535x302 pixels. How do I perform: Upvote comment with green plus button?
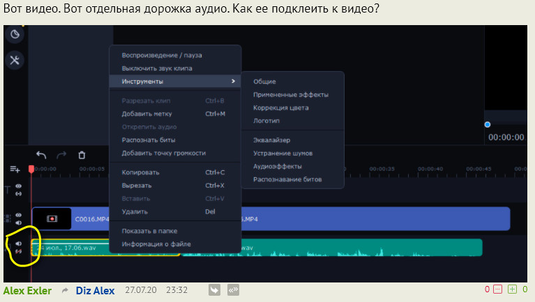(512, 289)
